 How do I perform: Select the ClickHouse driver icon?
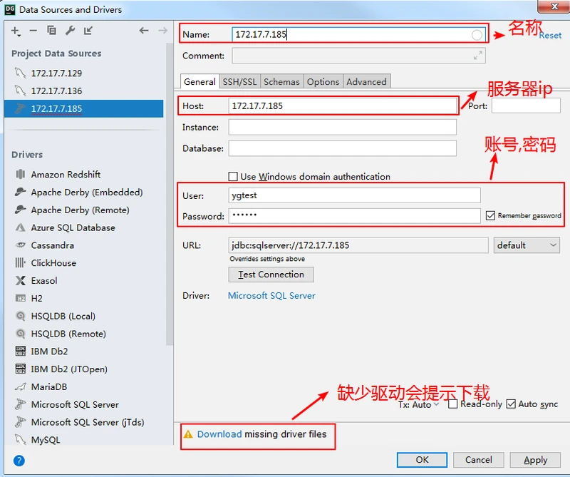point(21,262)
